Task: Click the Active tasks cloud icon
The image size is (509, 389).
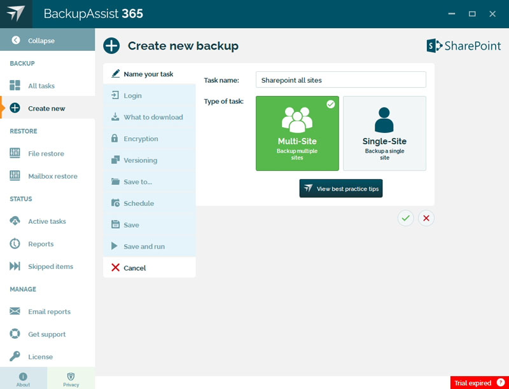Action: point(15,221)
